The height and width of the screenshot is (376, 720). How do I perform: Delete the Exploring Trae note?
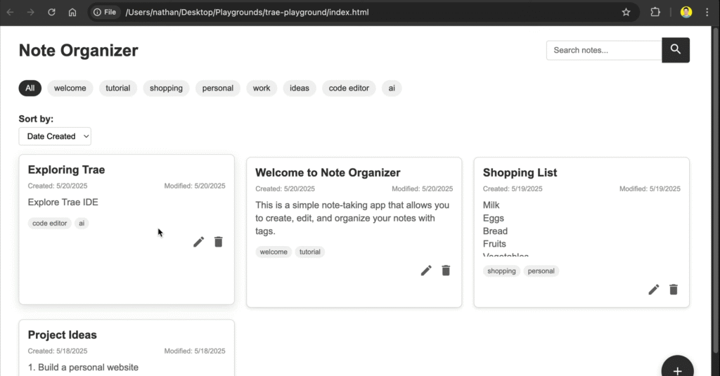point(219,242)
